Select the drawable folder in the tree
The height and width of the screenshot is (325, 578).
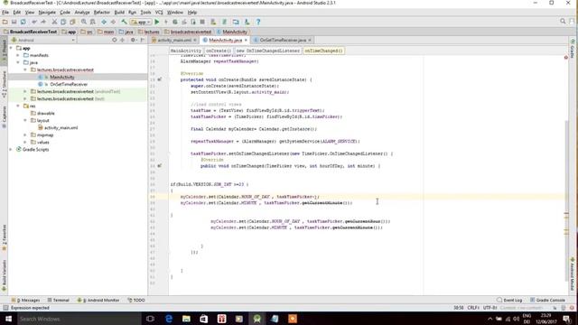46,113
